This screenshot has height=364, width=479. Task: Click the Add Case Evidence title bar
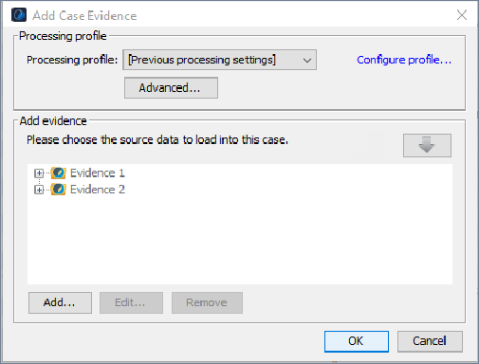[240, 15]
